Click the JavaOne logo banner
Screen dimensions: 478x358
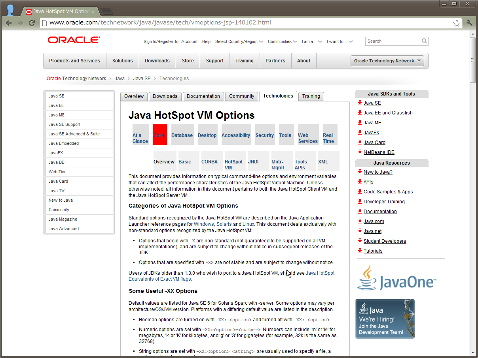(x=396, y=278)
